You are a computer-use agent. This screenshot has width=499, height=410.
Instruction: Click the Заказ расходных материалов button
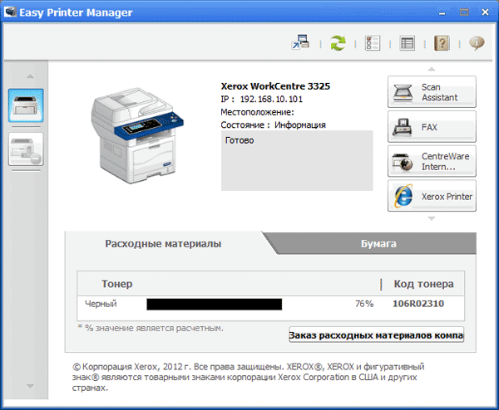[x=376, y=335]
